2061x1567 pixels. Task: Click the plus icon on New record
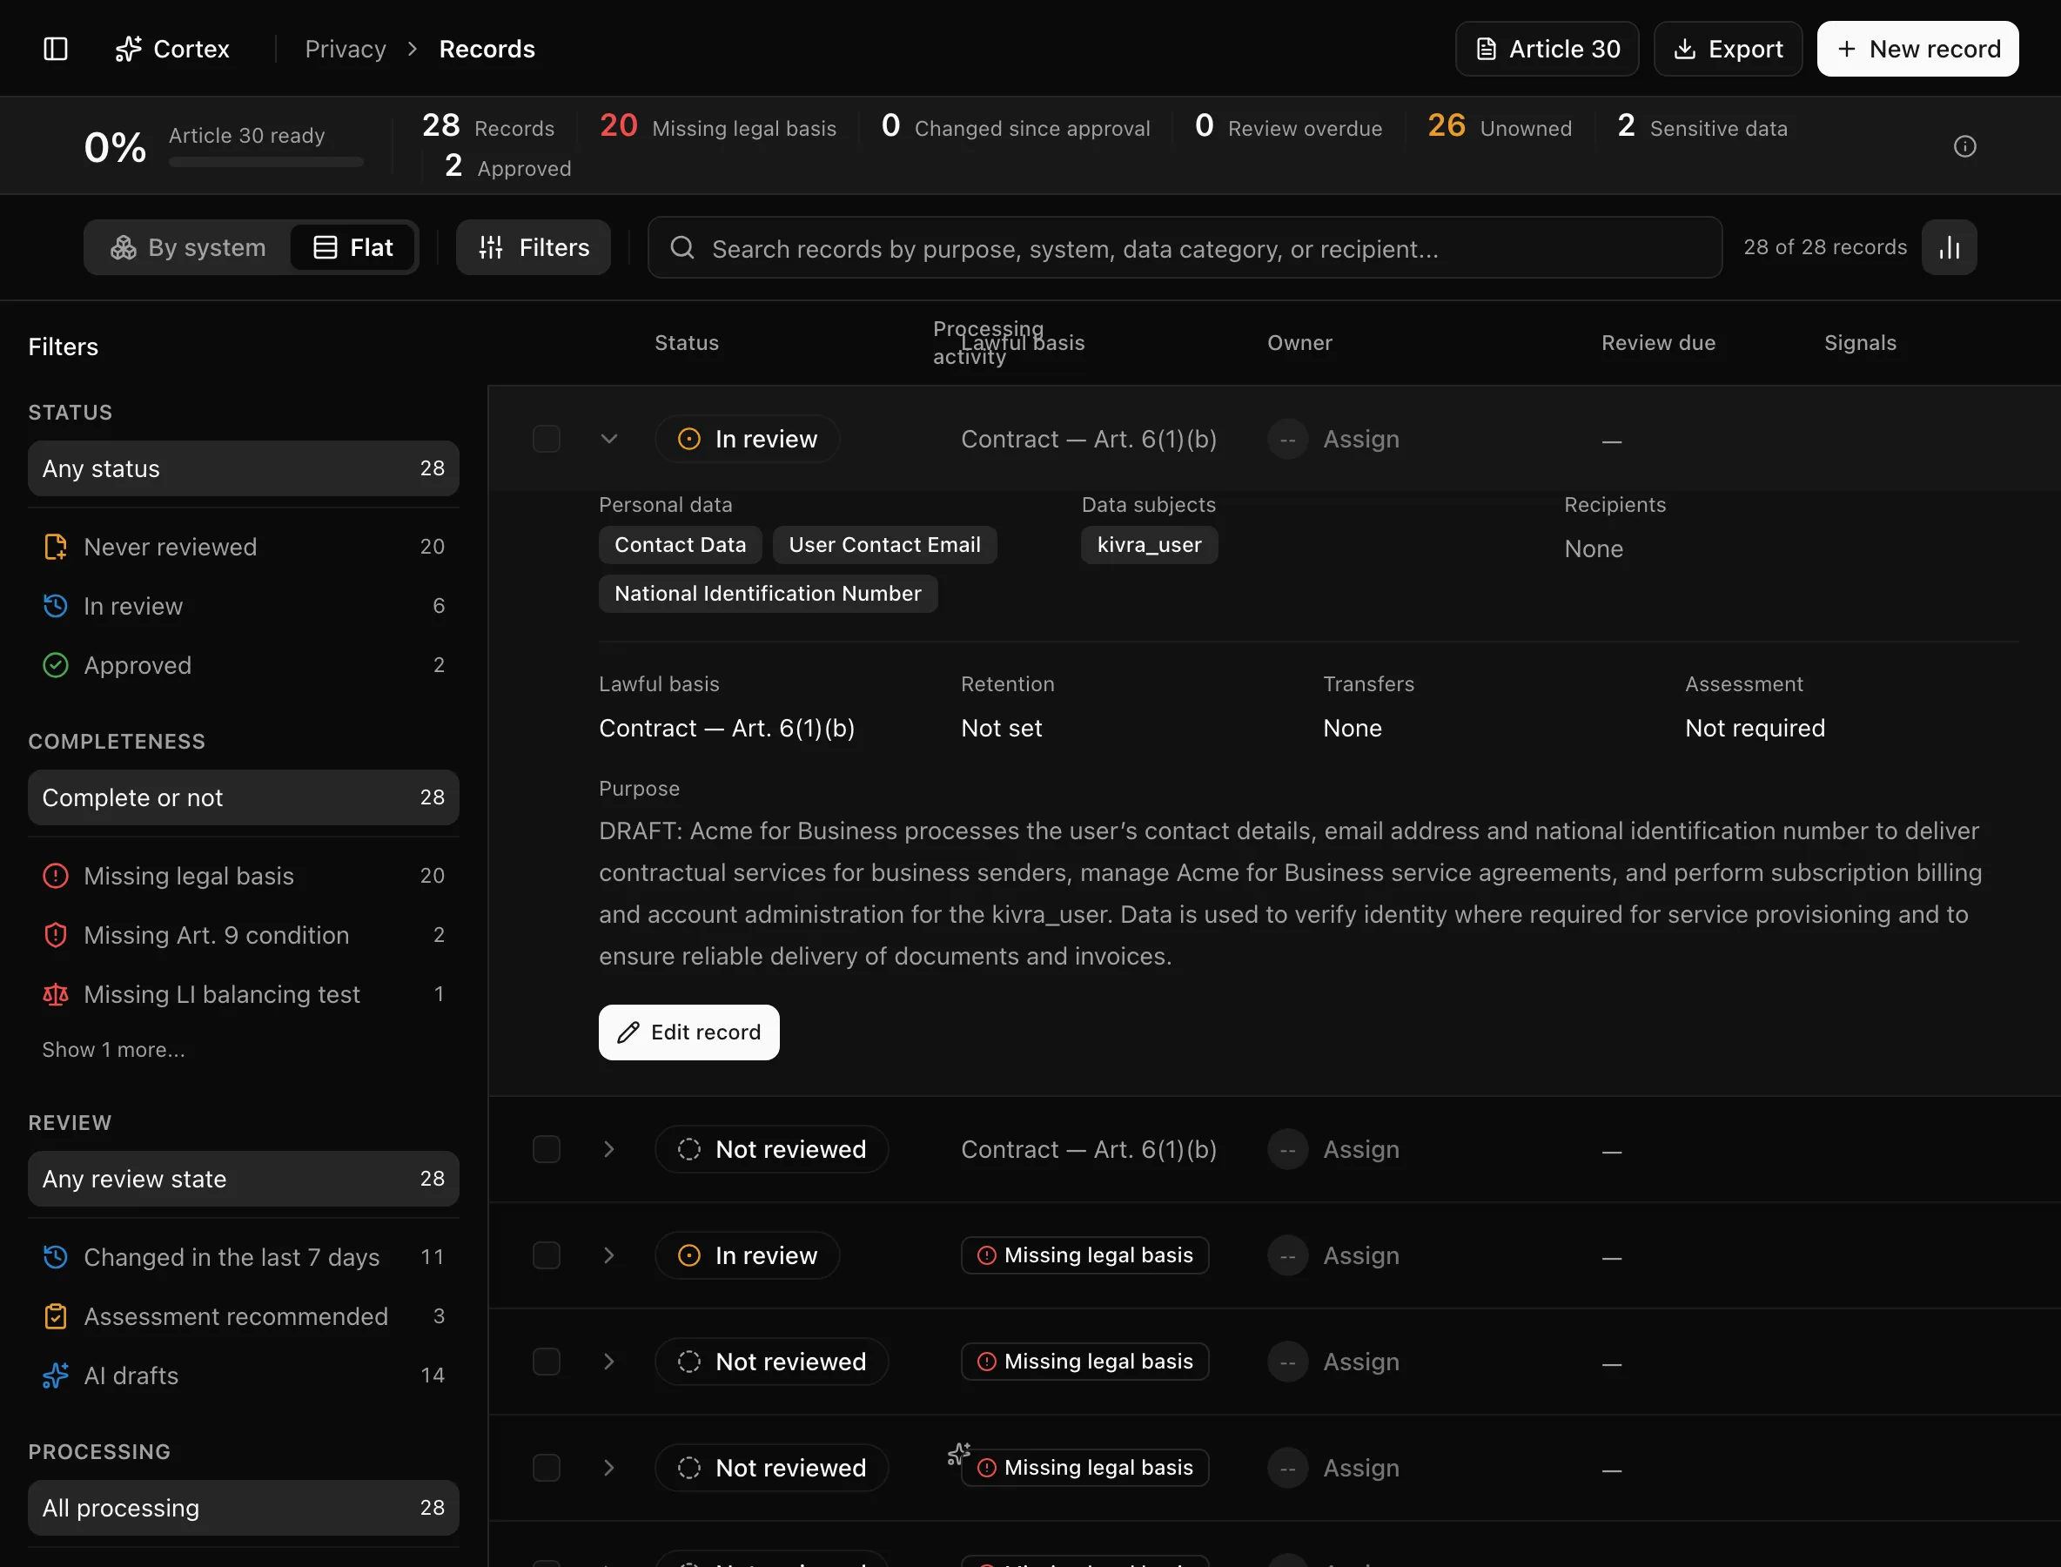tap(1847, 49)
